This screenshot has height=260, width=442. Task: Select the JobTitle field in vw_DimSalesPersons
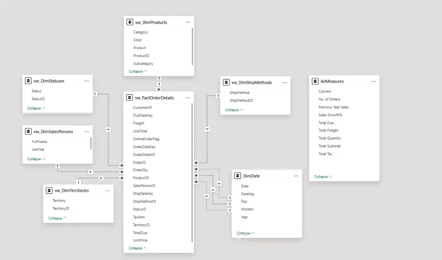click(x=38, y=149)
